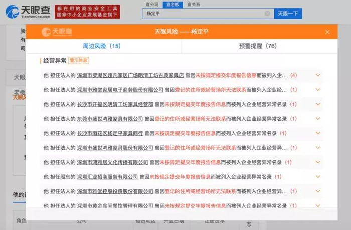Expand the 深圳市雅堂家居电子商务股份有限公司 row
The height and width of the screenshot is (230, 351).
pos(318,90)
